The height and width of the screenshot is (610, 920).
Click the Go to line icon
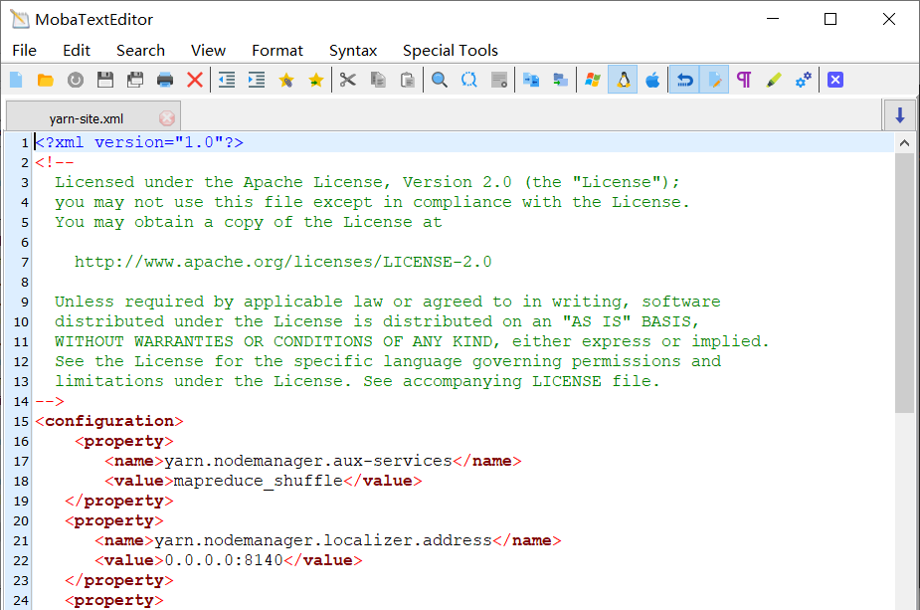[499, 80]
